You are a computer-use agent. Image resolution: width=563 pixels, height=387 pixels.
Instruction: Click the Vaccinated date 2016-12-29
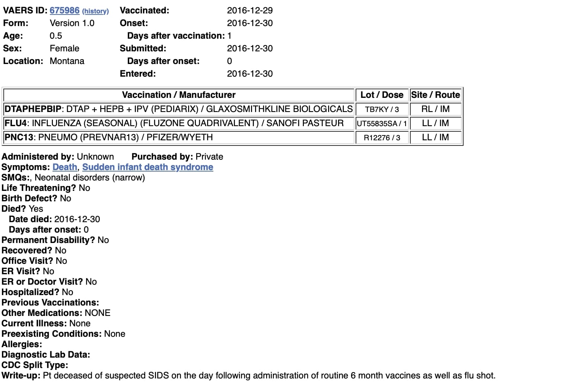(x=250, y=10)
